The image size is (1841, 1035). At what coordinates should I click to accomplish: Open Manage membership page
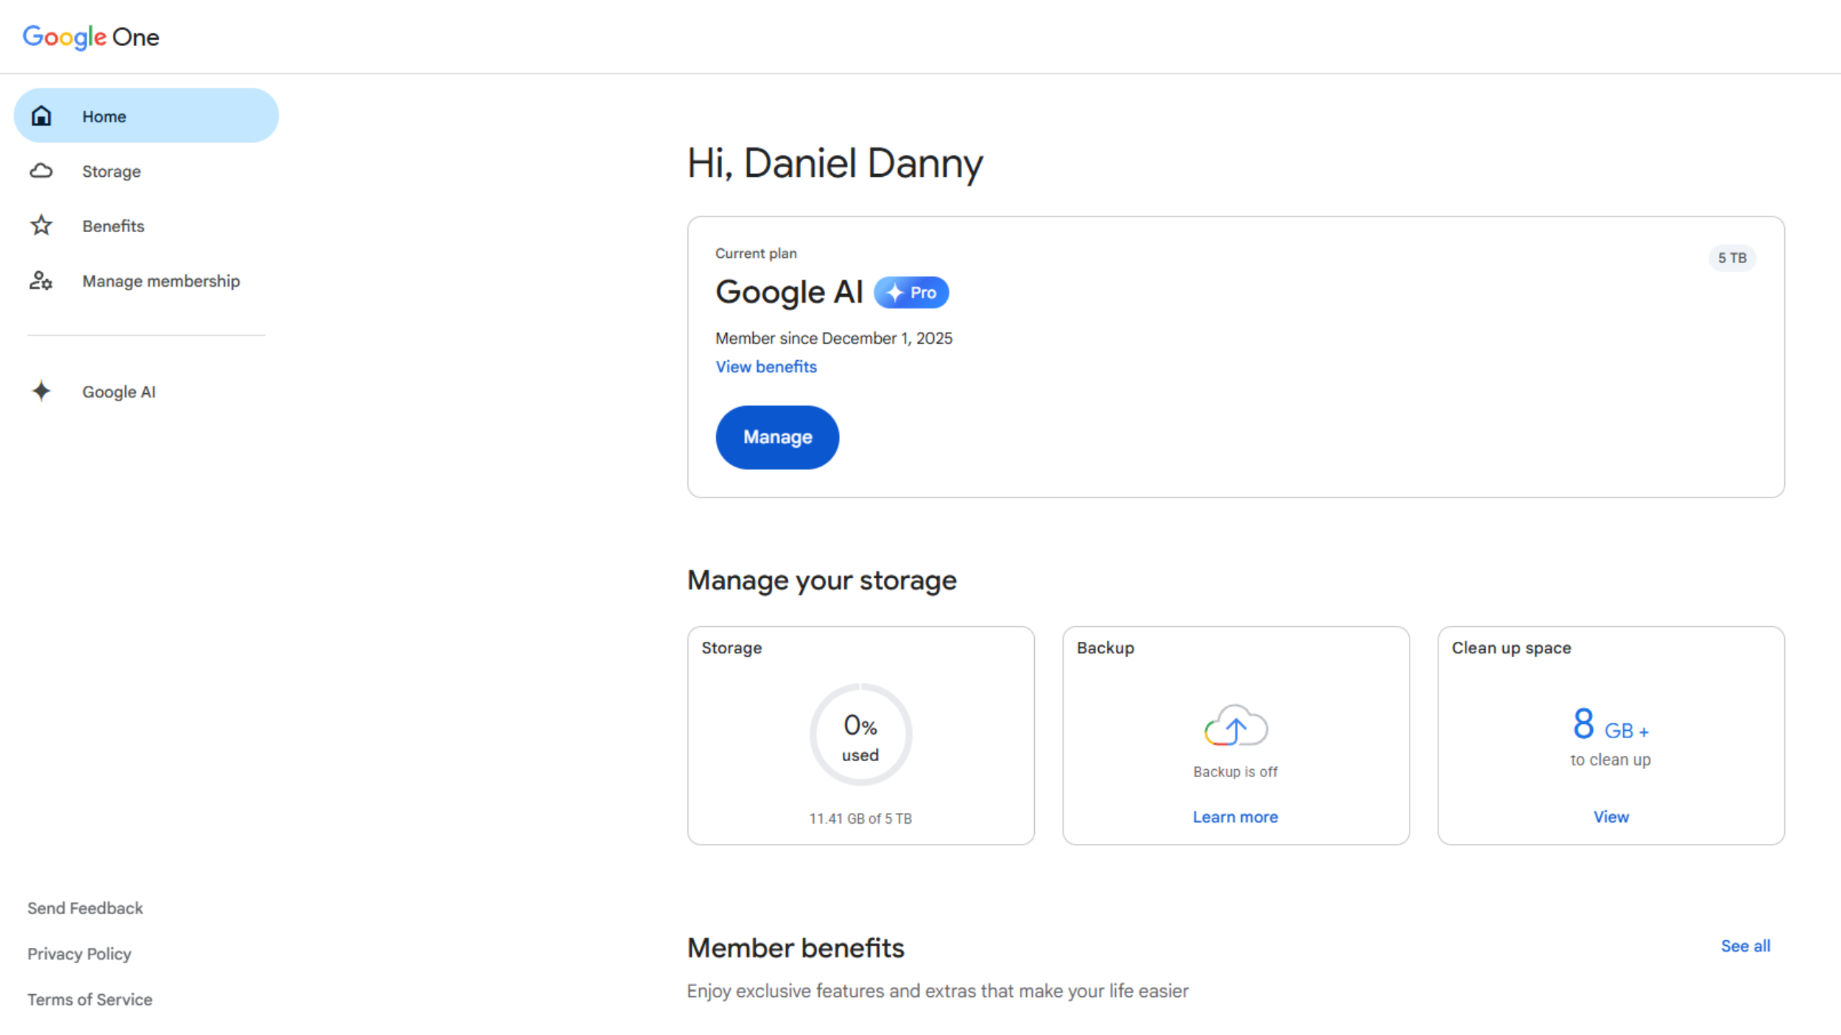tap(146, 280)
